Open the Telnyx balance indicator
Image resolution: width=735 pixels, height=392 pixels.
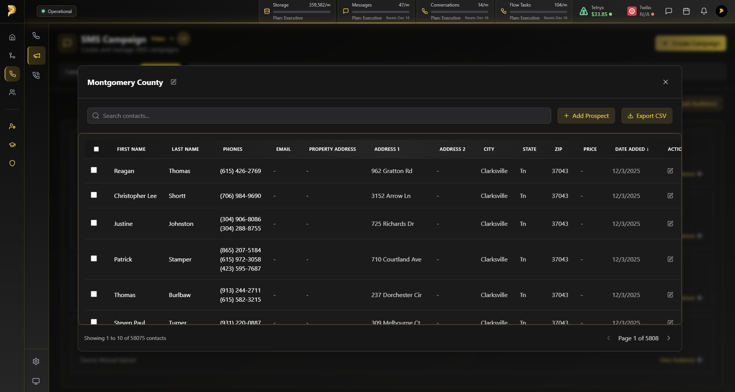(x=596, y=11)
